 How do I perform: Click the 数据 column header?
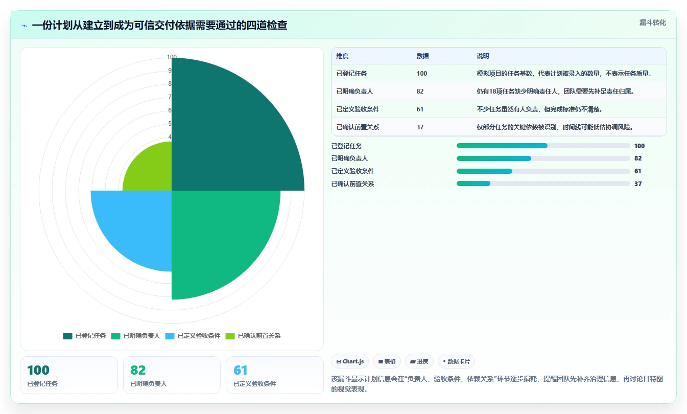(422, 56)
